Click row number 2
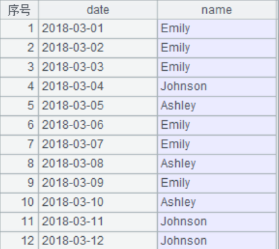 coord(19,48)
